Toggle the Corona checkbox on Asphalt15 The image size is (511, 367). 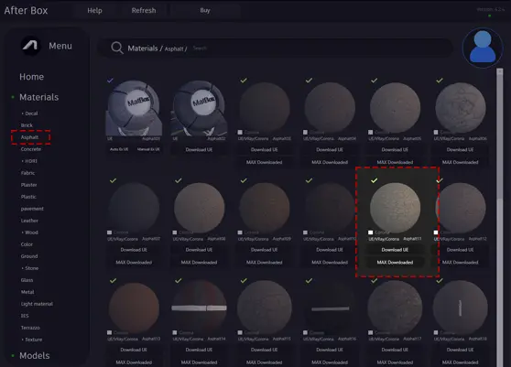point(240,332)
